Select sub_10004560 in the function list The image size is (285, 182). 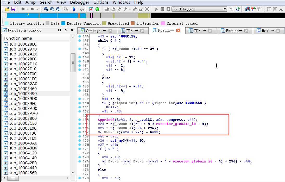coord(36,173)
